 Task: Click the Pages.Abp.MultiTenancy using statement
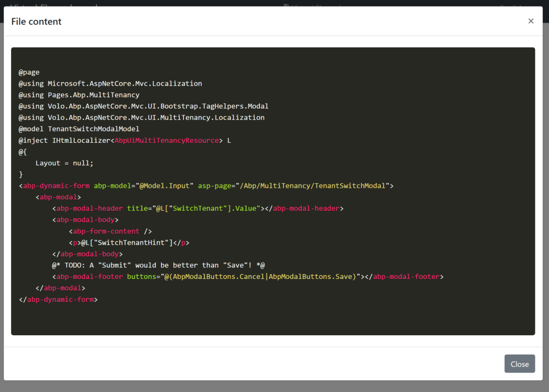79,95
